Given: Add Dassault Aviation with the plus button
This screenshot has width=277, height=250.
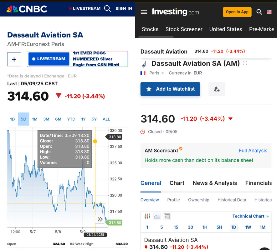Looking at the screenshot, I should tap(14, 59).
